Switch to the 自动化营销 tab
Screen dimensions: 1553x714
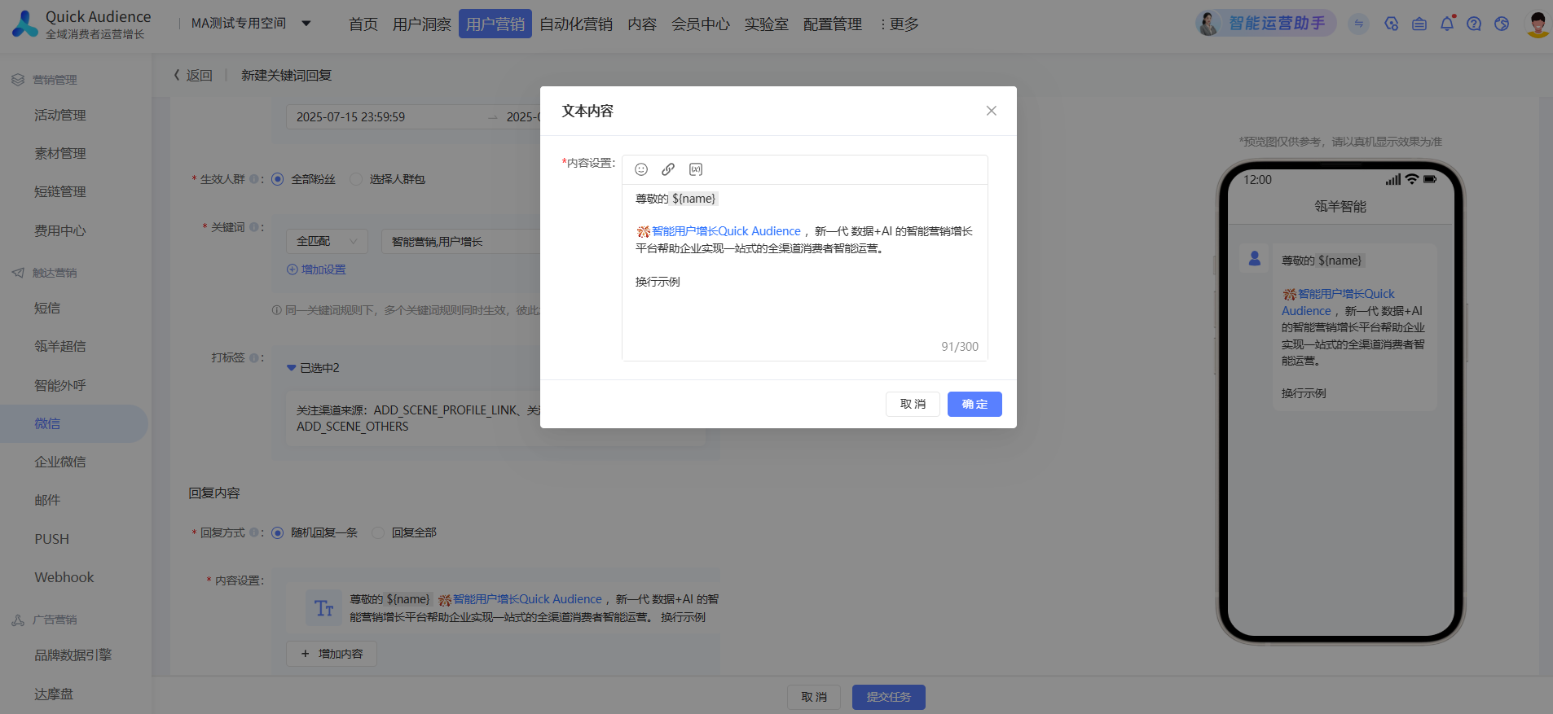(x=576, y=24)
